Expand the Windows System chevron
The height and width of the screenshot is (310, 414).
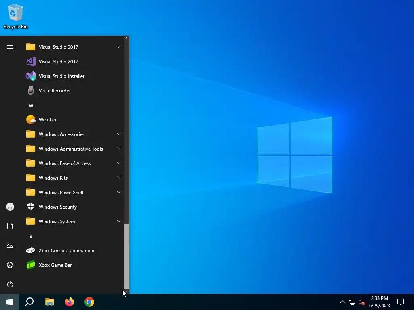point(119,221)
